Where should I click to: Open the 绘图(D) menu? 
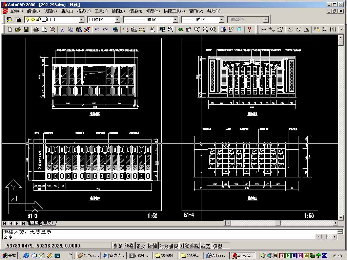(x=118, y=11)
